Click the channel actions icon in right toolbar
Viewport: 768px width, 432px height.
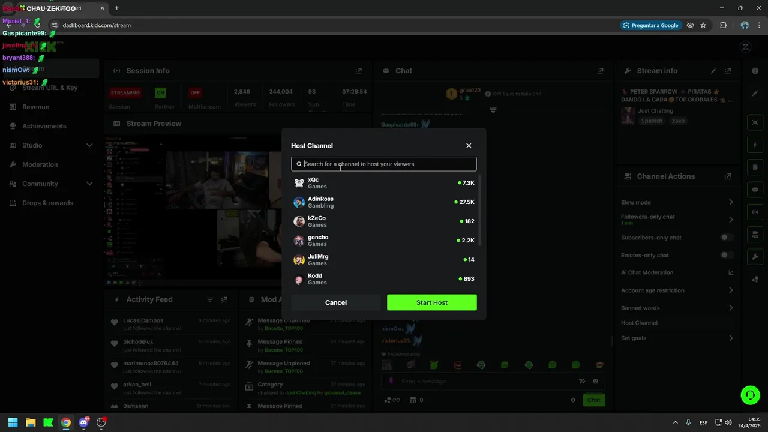pyautogui.click(x=755, y=234)
